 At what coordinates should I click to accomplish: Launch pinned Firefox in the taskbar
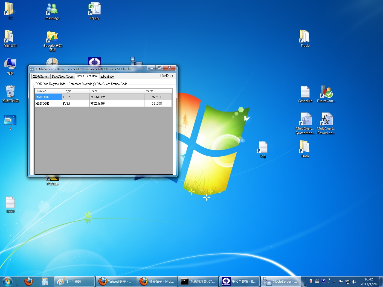[x=28, y=281]
